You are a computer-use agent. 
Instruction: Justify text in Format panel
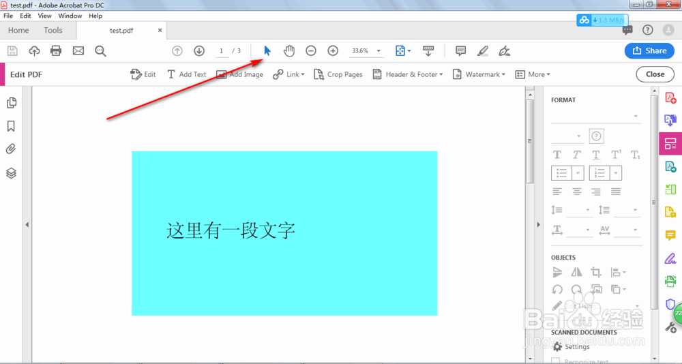[x=615, y=192]
